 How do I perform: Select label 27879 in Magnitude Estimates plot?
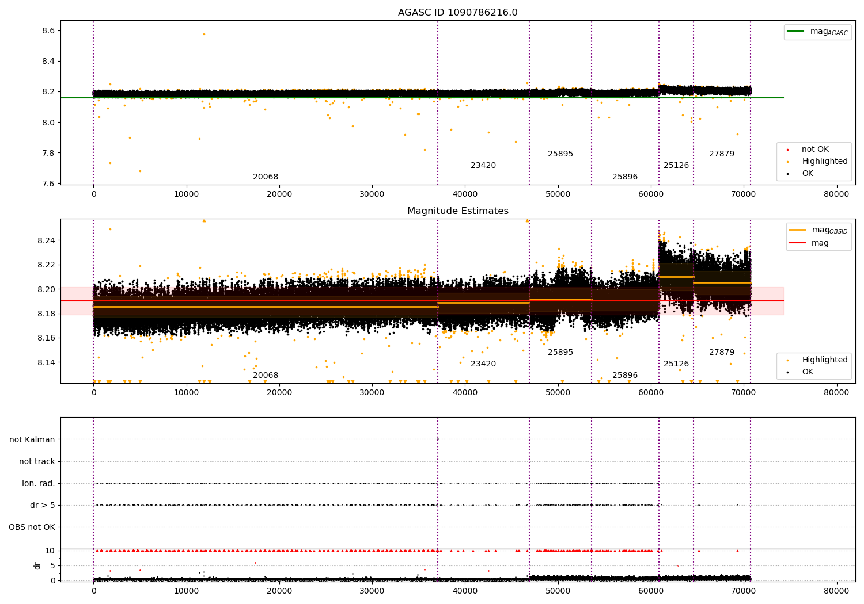[x=722, y=353]
